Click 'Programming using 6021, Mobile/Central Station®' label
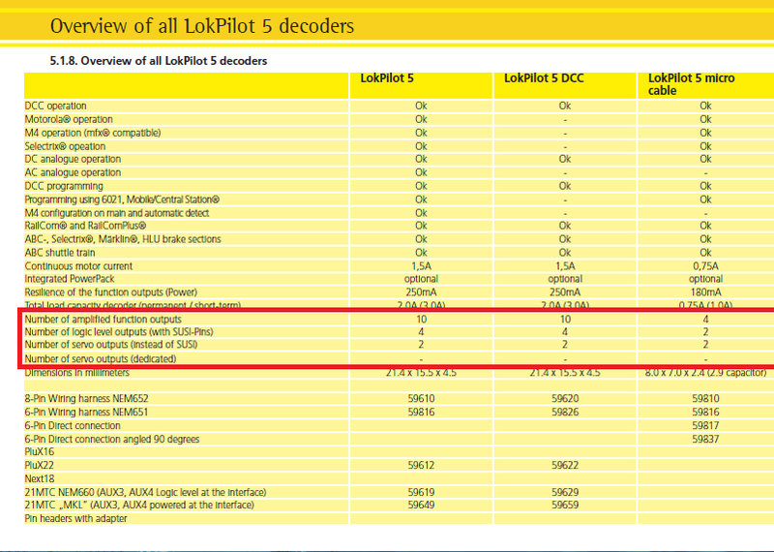Viewport: 774px width, 552px height. (122, 199)
